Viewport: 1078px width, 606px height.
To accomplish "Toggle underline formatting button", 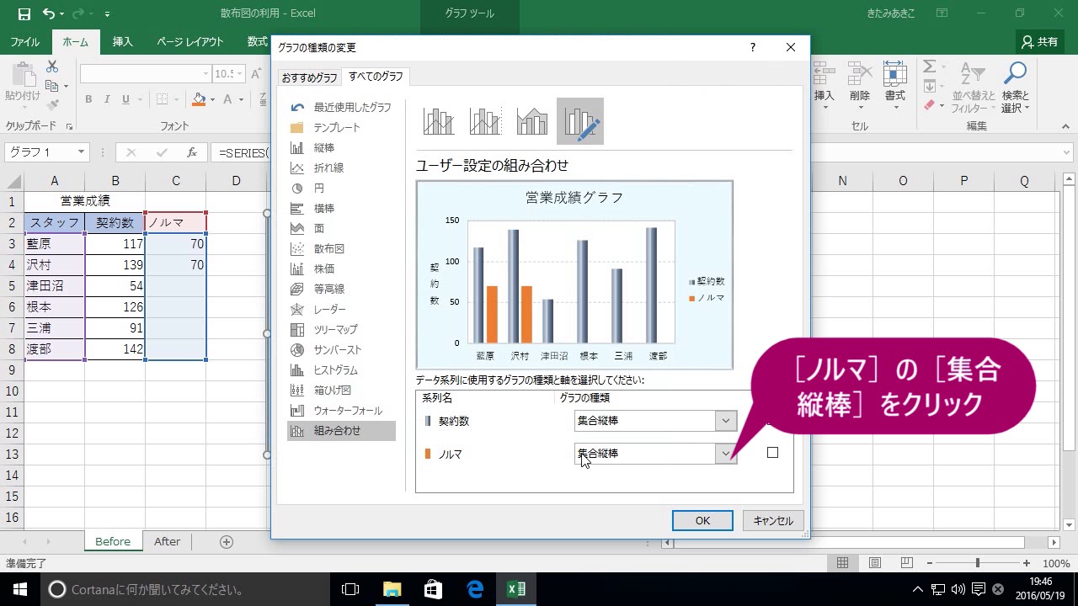I will [x=125, y=99].
